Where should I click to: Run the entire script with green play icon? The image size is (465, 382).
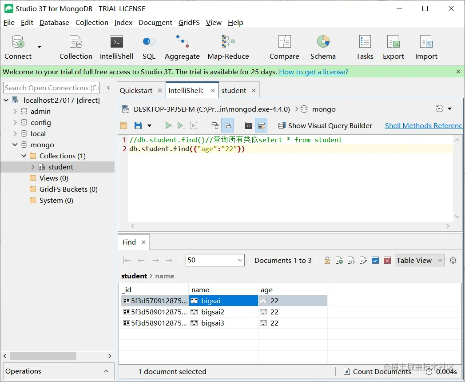click(x=168, y=125)
